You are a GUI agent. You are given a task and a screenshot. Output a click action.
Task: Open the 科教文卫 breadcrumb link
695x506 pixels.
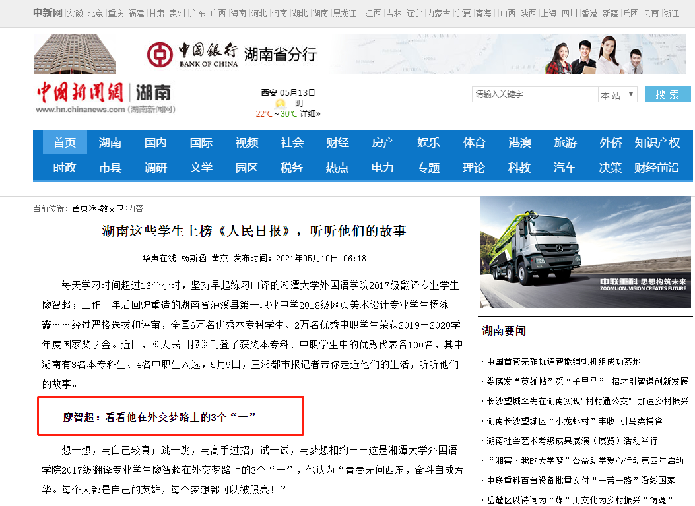pos(108,205)
